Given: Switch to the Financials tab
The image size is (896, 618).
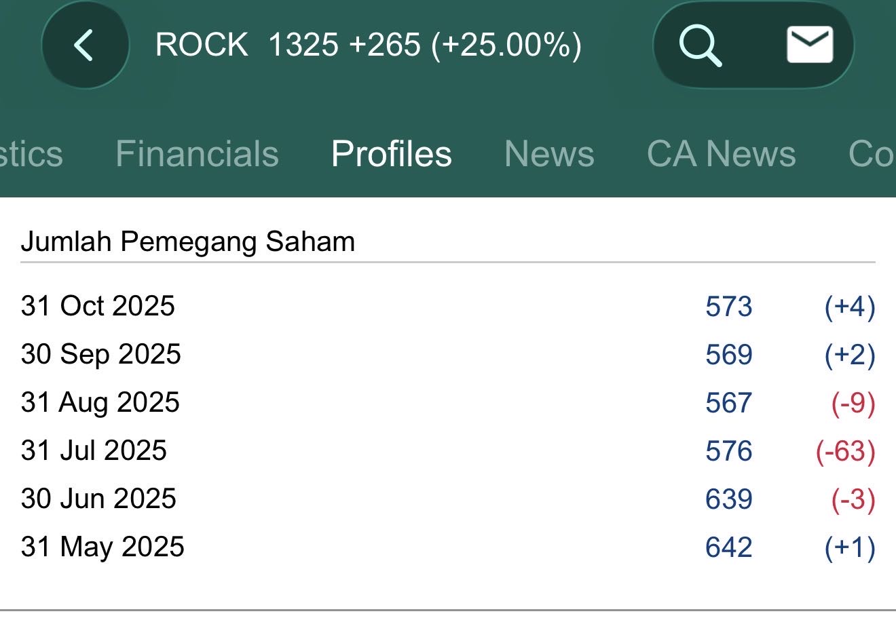Looking at the screenshot, I should tap(197, 153).
